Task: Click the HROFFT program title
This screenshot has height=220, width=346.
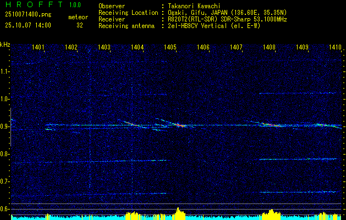Action: pos(34,4)
